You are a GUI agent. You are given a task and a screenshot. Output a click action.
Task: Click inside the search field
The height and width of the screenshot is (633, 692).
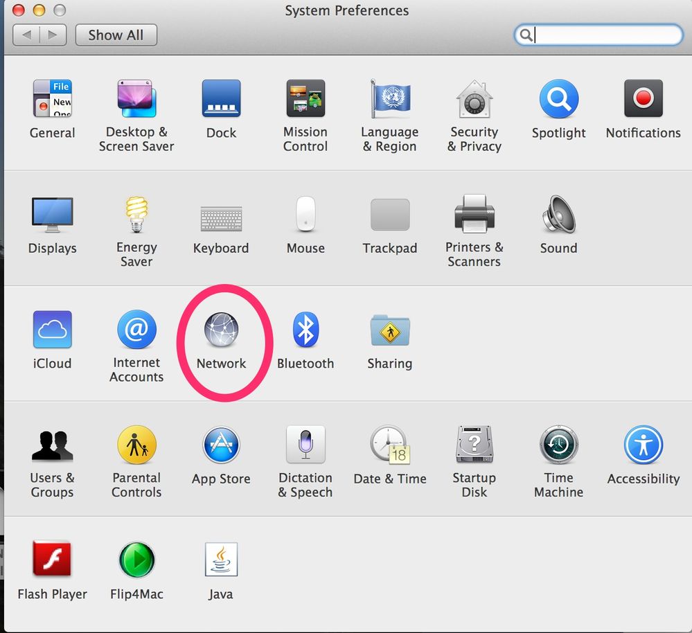[x=598, y=35]
